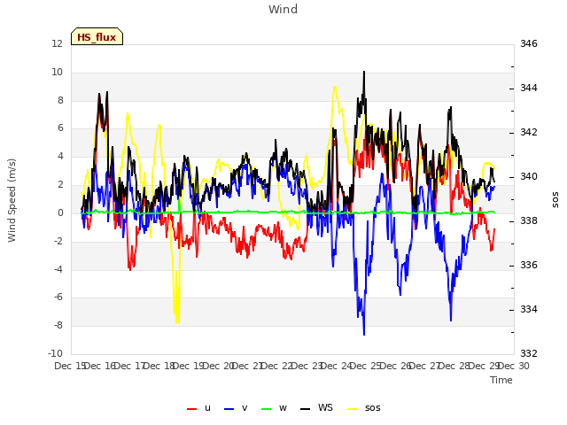Click the 'Time' axis label
The height and width of the screenshot is (425, 567).
(x=501, y=380)
